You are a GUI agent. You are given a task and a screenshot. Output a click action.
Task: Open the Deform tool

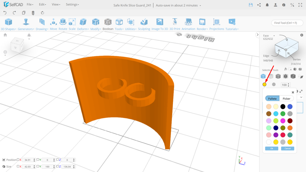83,25
